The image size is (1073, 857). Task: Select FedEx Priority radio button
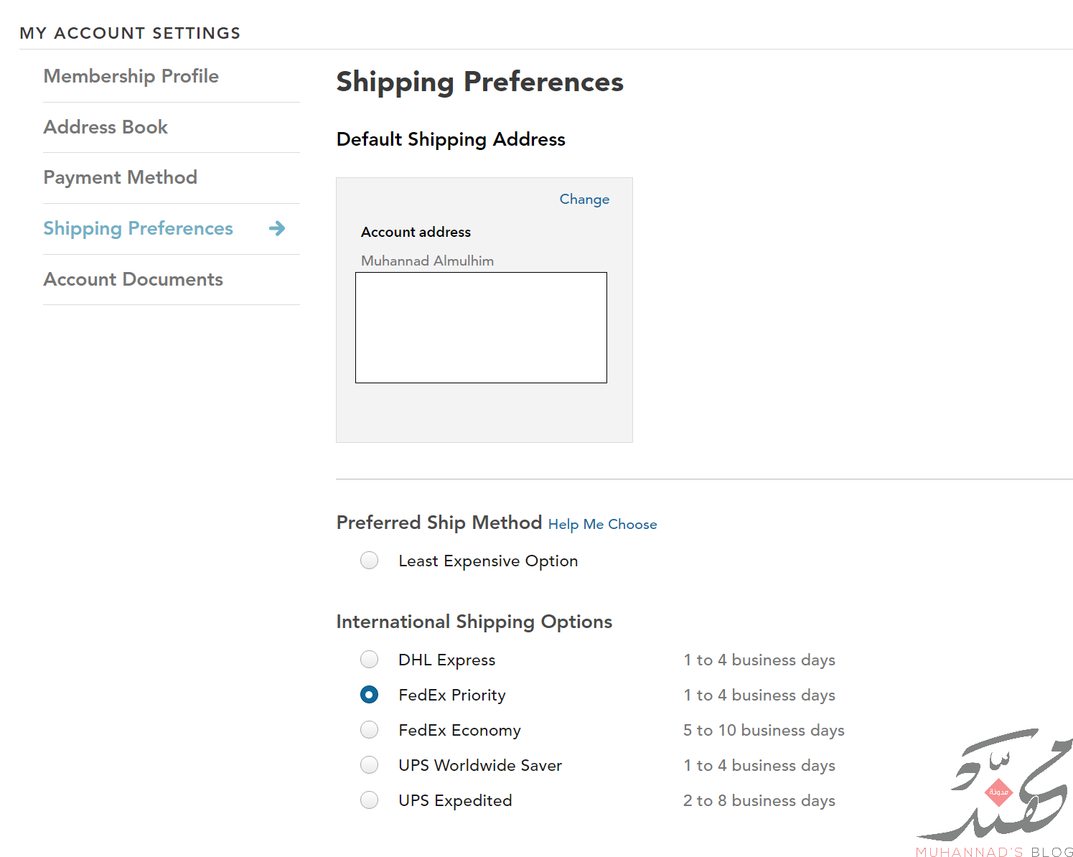point(369,695)
